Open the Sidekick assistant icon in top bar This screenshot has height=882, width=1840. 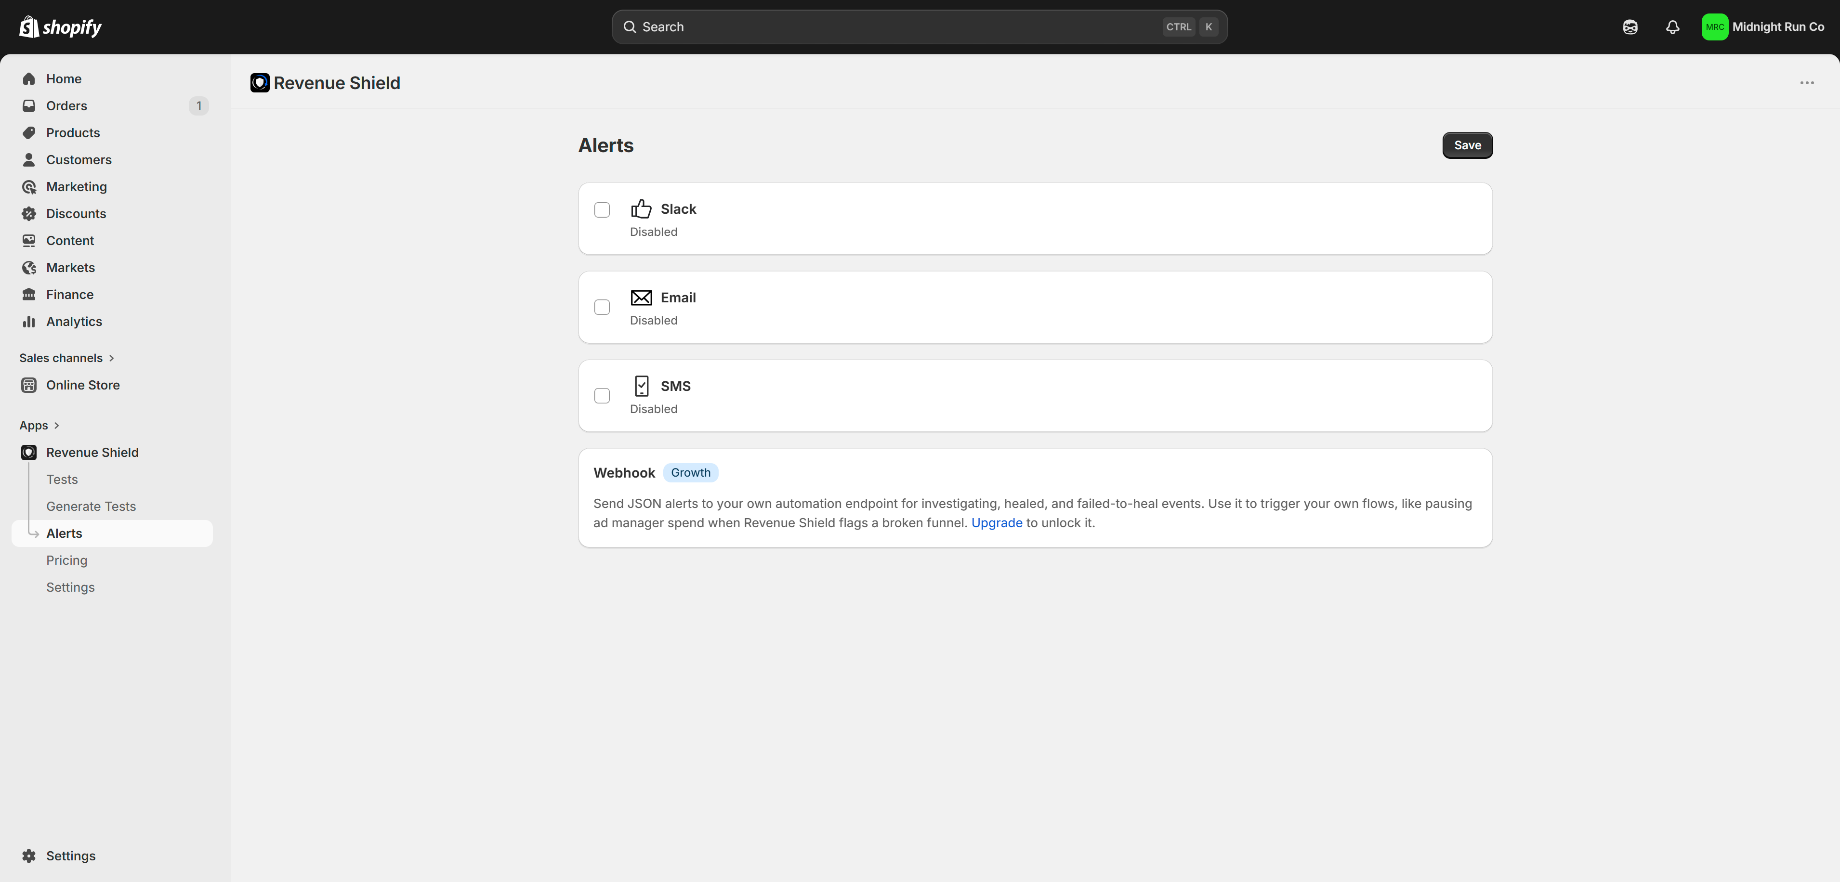tap(1630, 27)
